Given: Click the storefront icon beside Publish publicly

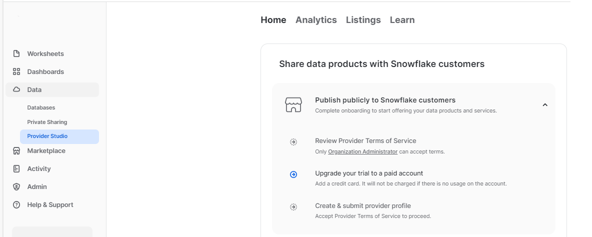Looking at the screenshot, I should 293,104.
